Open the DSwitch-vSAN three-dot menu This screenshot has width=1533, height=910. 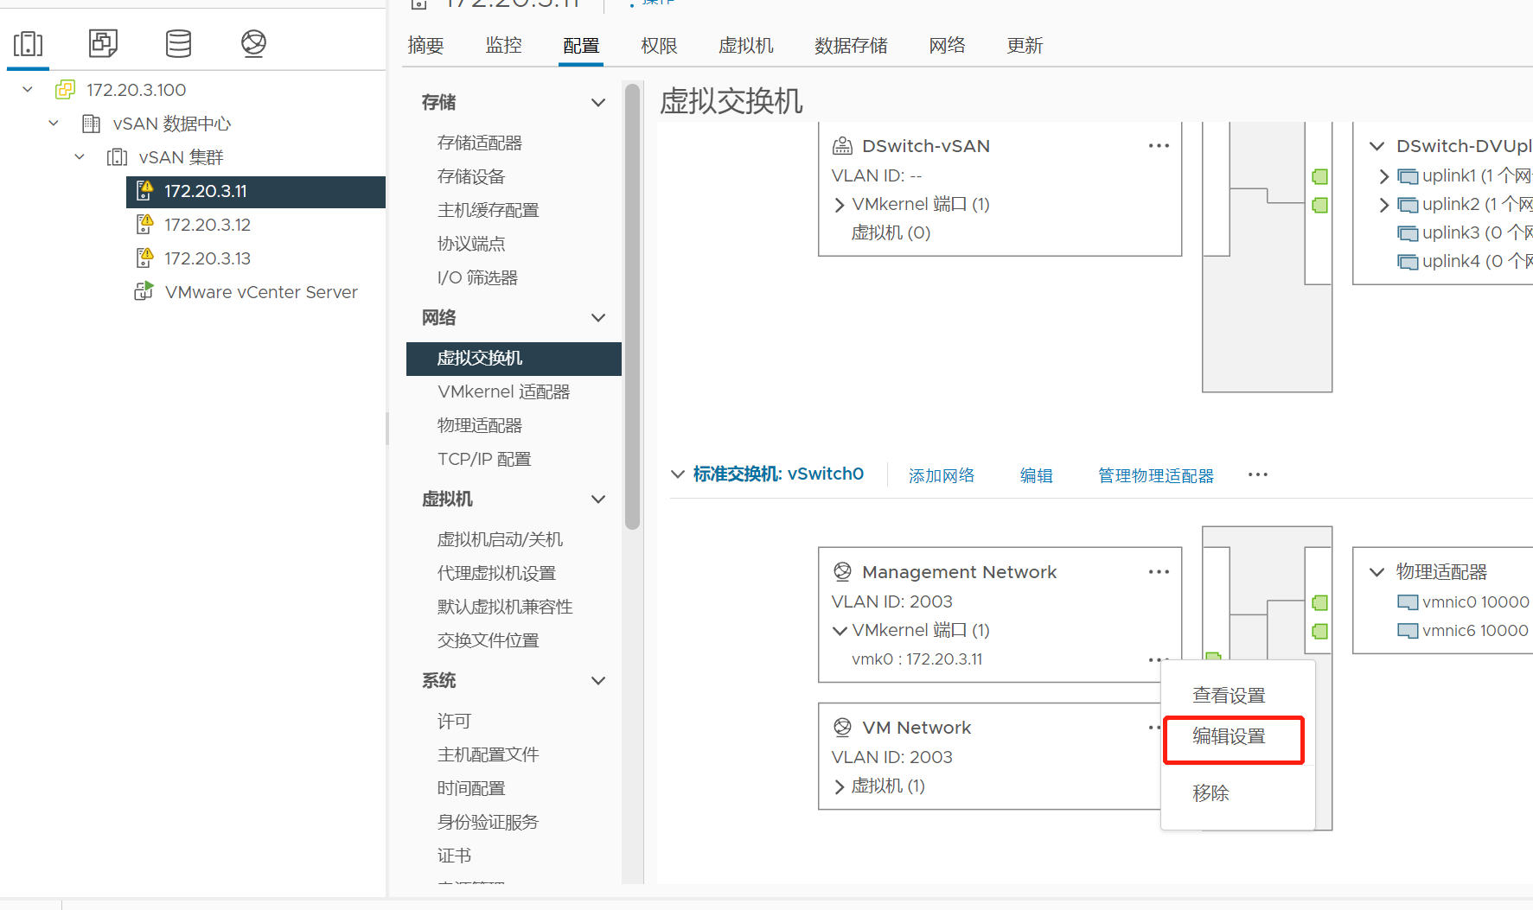coord(1159,145)
